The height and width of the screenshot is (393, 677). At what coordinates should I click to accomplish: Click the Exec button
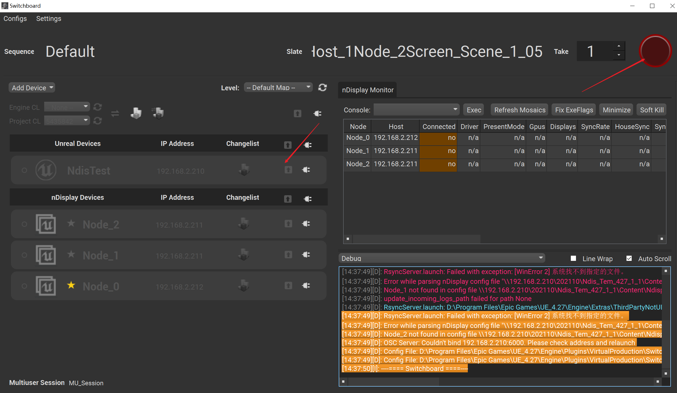tap(474, 110)
